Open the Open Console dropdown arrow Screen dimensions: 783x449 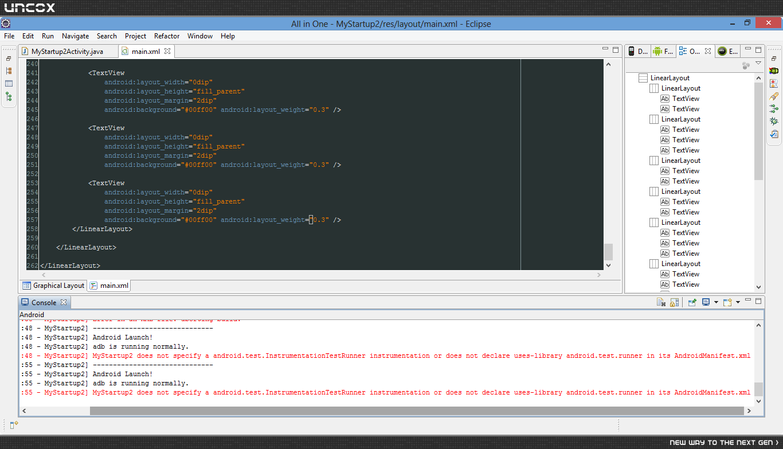click(738, 302)
